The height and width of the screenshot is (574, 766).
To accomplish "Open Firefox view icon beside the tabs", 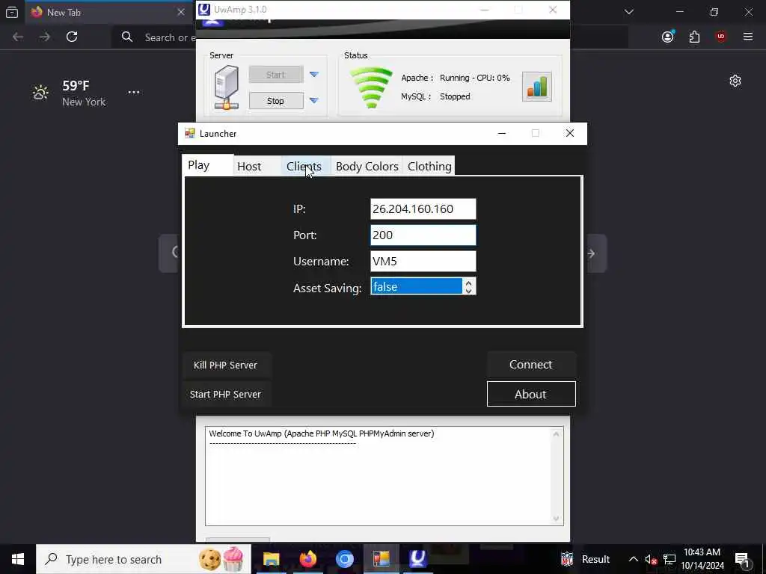I will (x=12, y=12).
